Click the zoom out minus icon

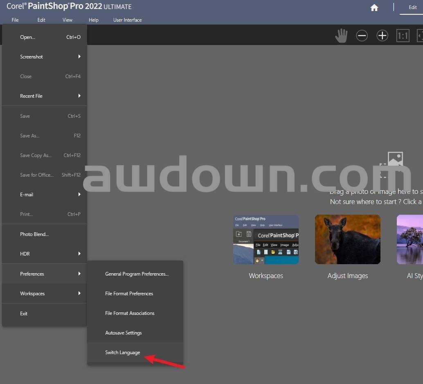tap(362, 36)
